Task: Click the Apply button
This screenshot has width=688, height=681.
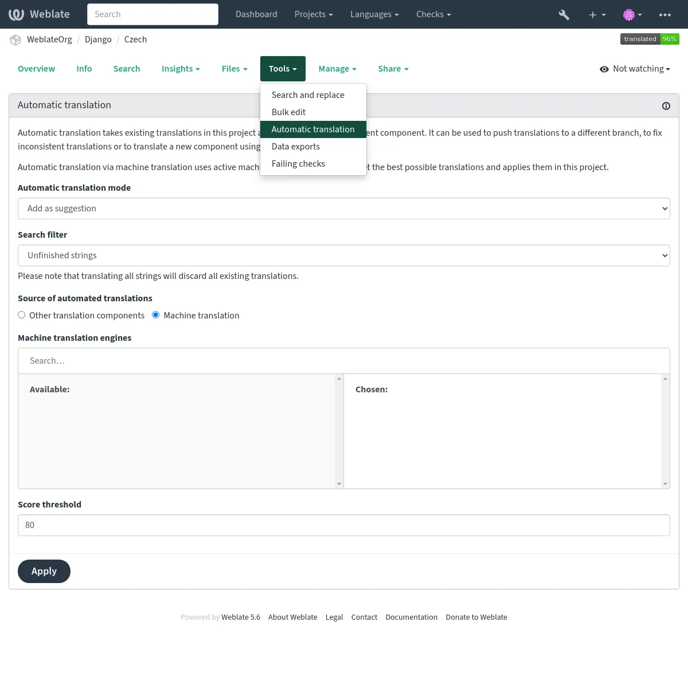Action: 44,571
